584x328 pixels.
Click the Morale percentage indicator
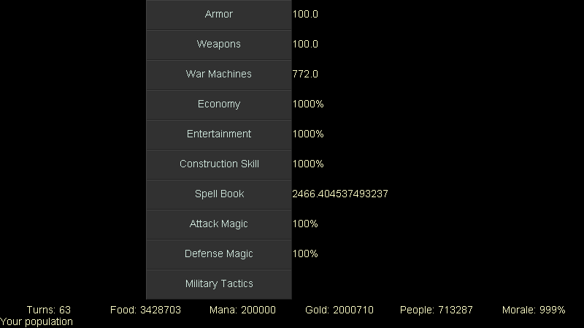(x=534, y=310)
